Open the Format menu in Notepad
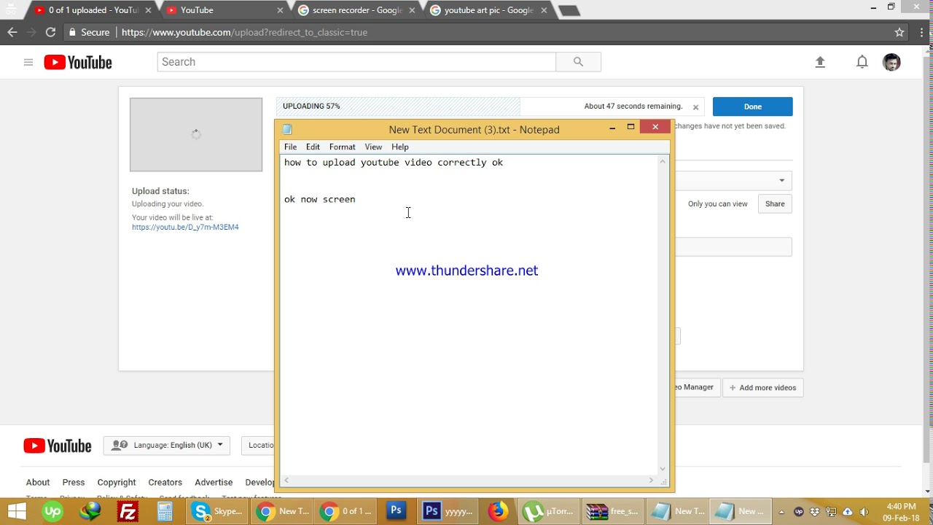This screenshot has height=525, width=933. pos(342,147)
